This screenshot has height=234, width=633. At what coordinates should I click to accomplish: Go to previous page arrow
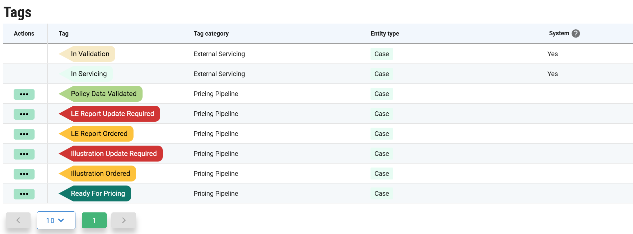point(18,220)
